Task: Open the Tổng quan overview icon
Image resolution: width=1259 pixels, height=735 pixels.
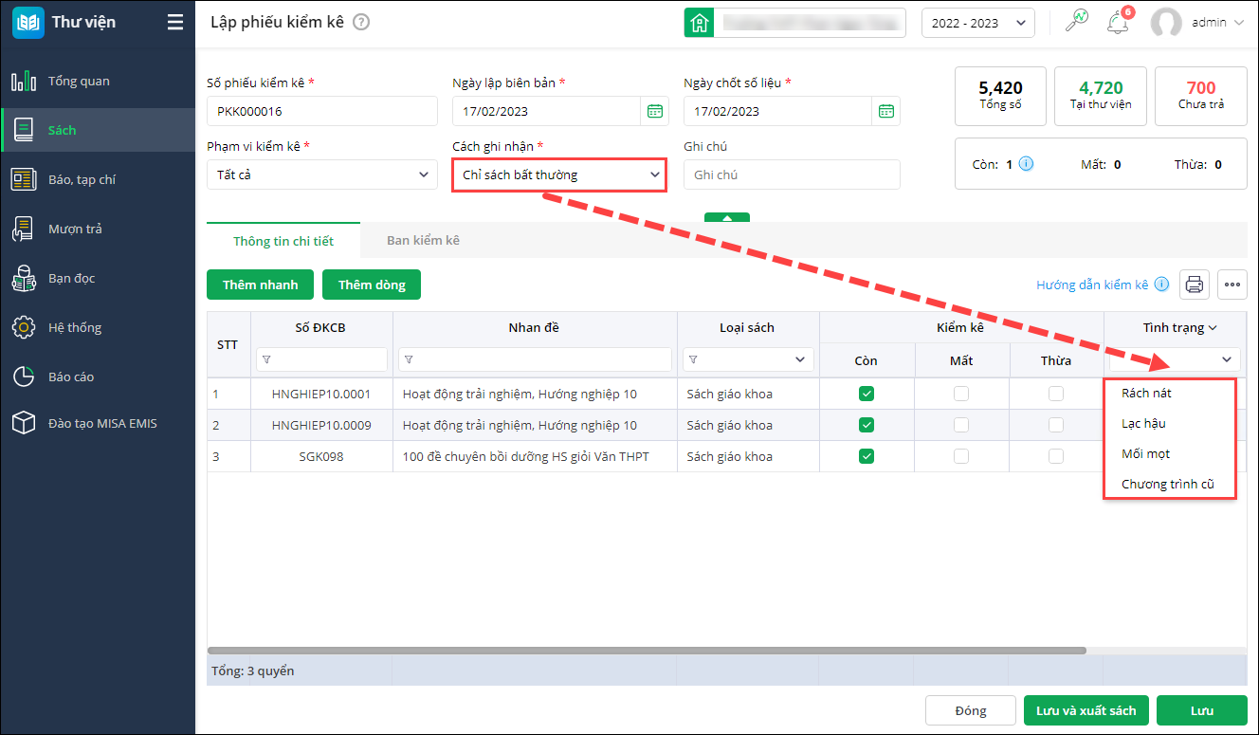Action: coord(24,81)
